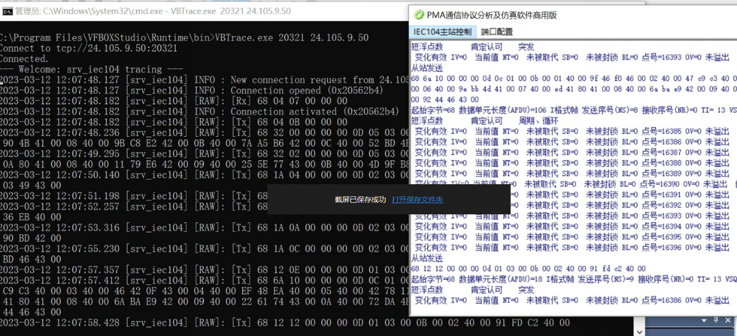Click the line 'Connect to tcp://24.105.9.50:20321'
The height and width of the screenshot is (336, 737).
88,48
